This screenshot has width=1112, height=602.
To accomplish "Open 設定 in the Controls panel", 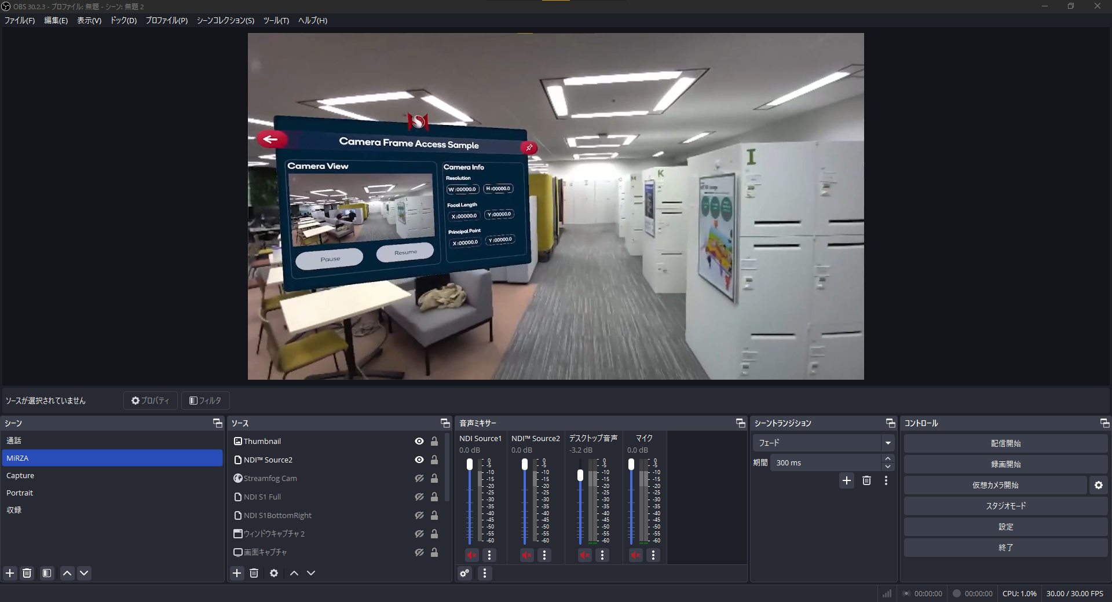I will 1005,527.
